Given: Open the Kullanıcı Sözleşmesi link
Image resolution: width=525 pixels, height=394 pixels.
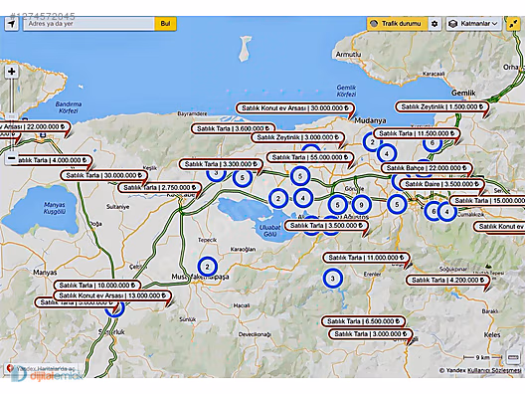Looking at the screenshot, I should coord(494,370).
